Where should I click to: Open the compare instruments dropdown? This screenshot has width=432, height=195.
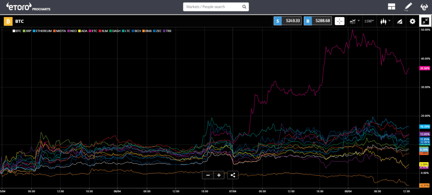click(x=354, y=21)
